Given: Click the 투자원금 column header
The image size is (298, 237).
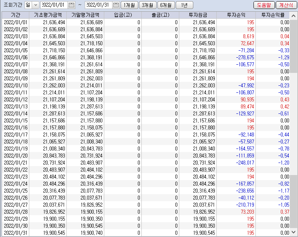Looking at the screenshot, I should [x=198, y=15].
